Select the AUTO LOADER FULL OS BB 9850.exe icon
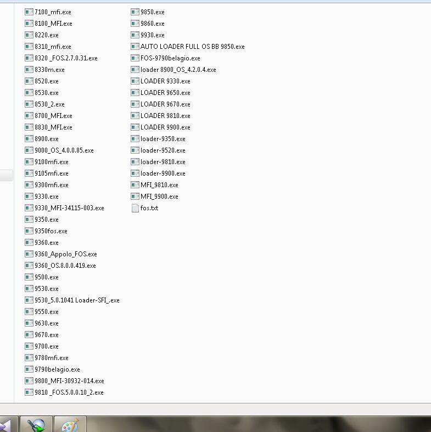The image size is (431, 432). click(x=135, y=47)
